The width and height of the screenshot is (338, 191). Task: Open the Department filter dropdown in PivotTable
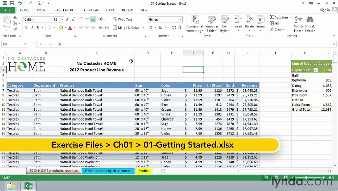tap(316, 70)
